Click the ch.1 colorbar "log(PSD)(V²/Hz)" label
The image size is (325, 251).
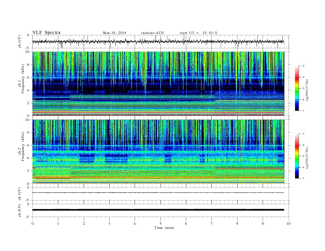tap(307, 89)
